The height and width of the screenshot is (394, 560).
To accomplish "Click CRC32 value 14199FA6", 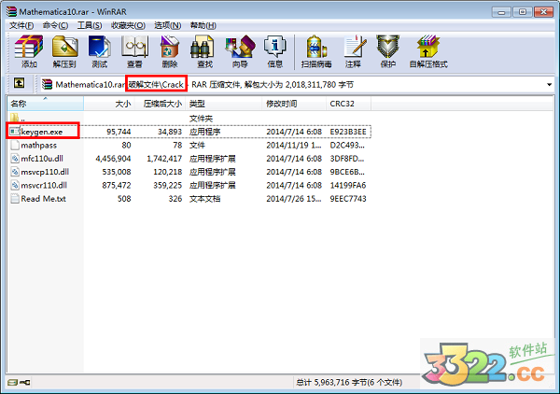I will coord(348,186).
